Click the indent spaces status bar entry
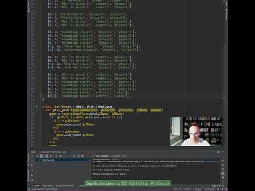The width and height of the screenshot is (255, 191). coord(198,189)
